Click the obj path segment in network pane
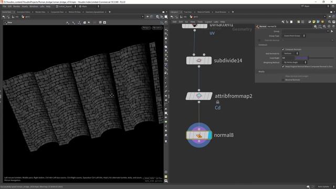 (x=183, y=17)
